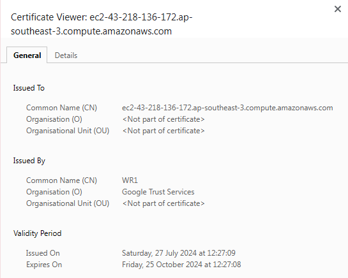The width and height of the screenshot is (348, 278).
Task: Click Common Name label under Issued By
Action: pos(61,180)
